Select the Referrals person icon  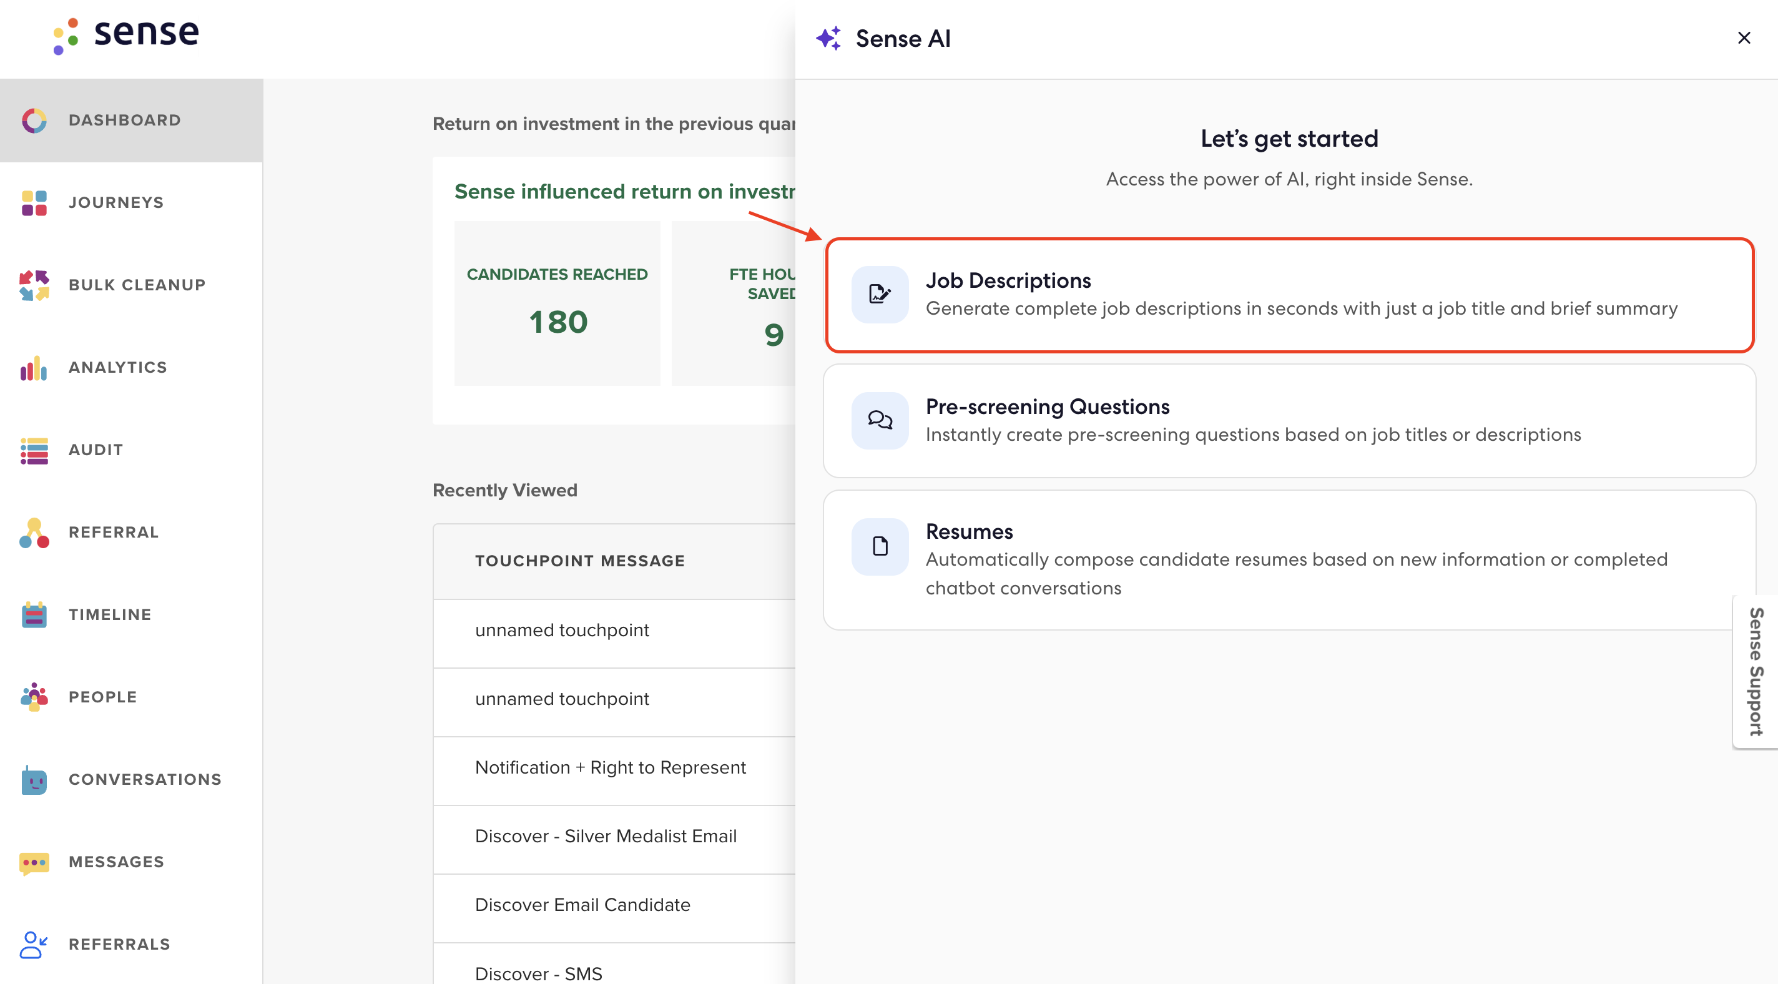click(32, 943)
